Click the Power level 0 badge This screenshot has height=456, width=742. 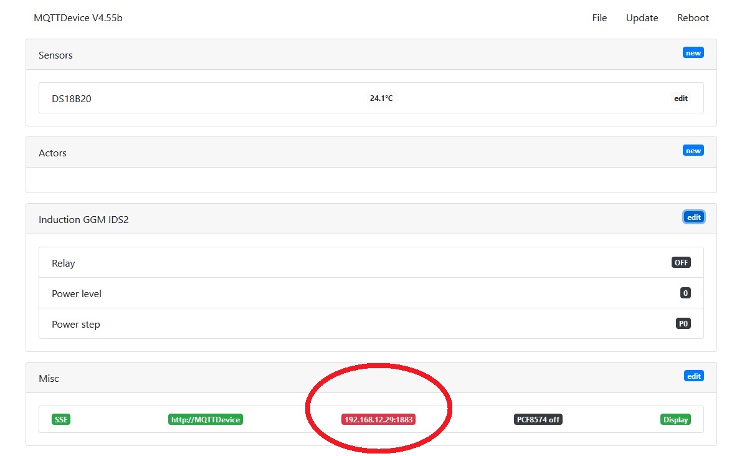tap(685, 293)
